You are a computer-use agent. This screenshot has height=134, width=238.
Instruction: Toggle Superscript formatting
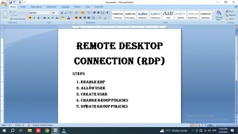53,18
